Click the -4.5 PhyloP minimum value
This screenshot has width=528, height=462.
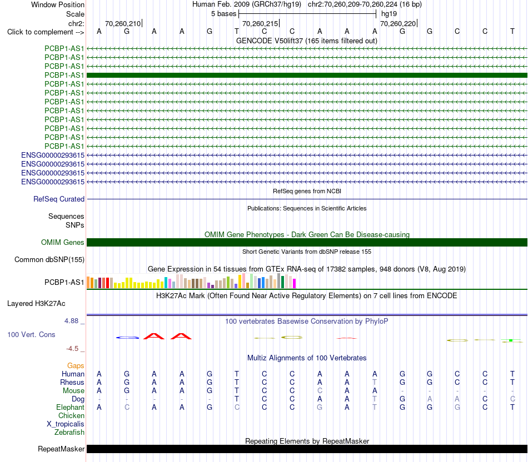click(x=72, y=349)
